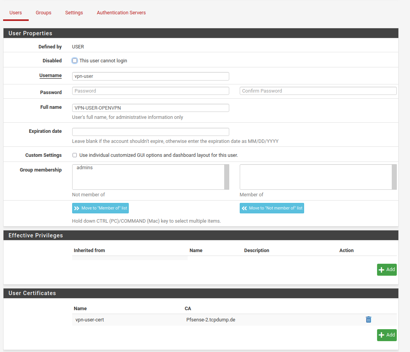This screenshot has width=410, height=352.
Task: Select admins in the Not member of list
Action: pyautogui.click(x=84, y=167)
